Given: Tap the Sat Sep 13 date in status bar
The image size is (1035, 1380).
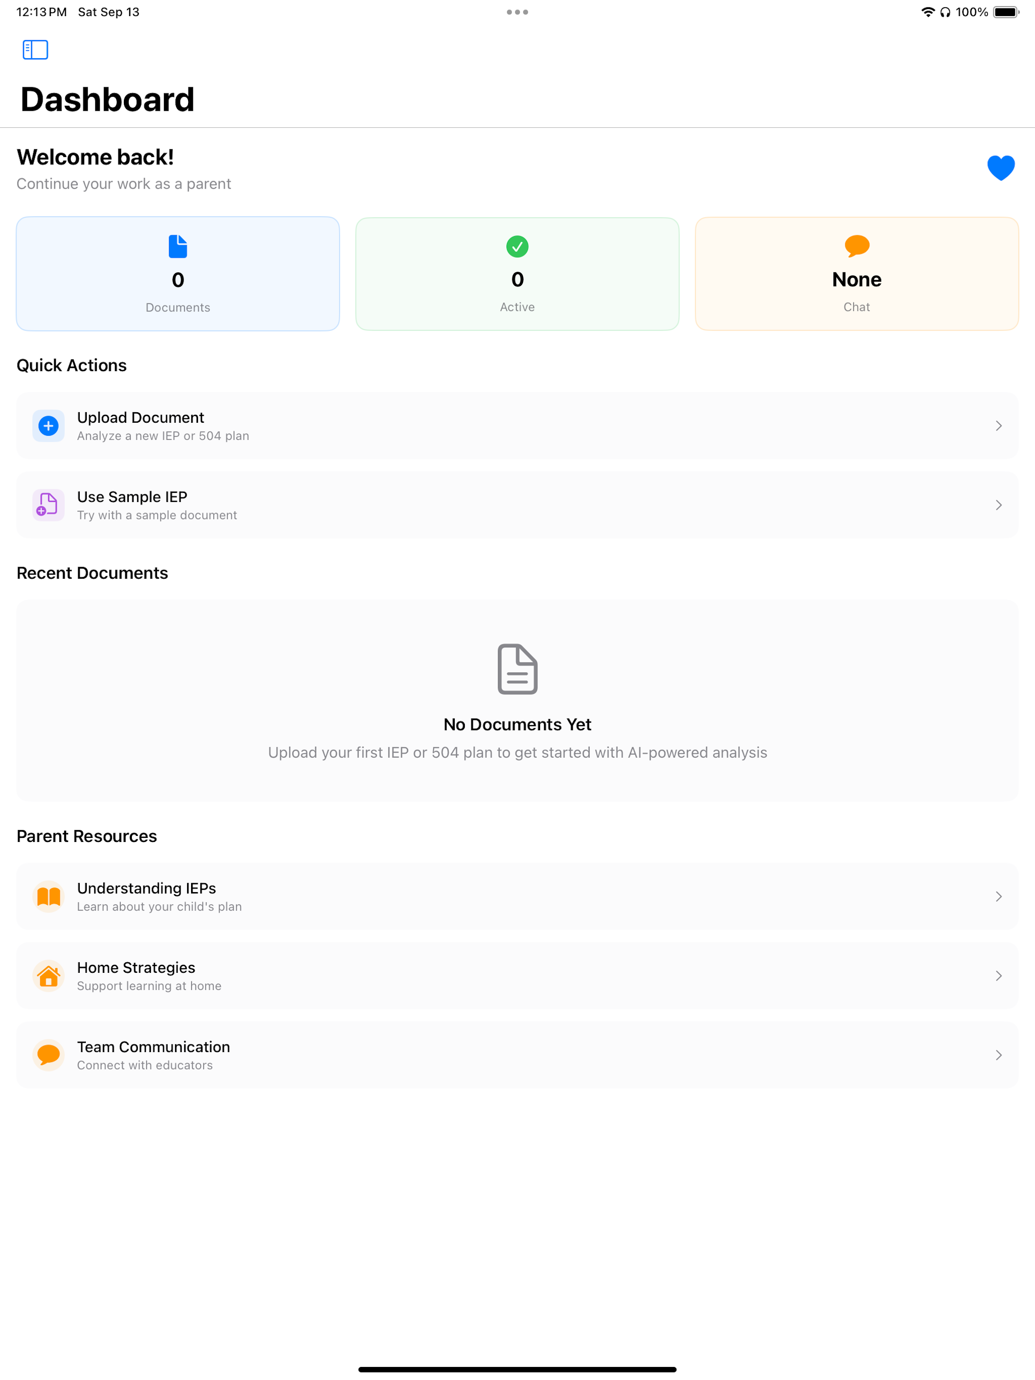Looking at the screenshot, I should [108, 12].
